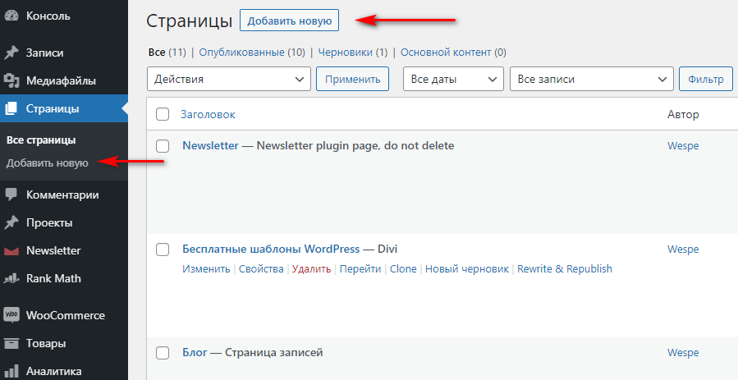The width and height of the screenshot is (738, 380).
Task: Click the Медиафайлы media icon
Action: coord(11,80)
